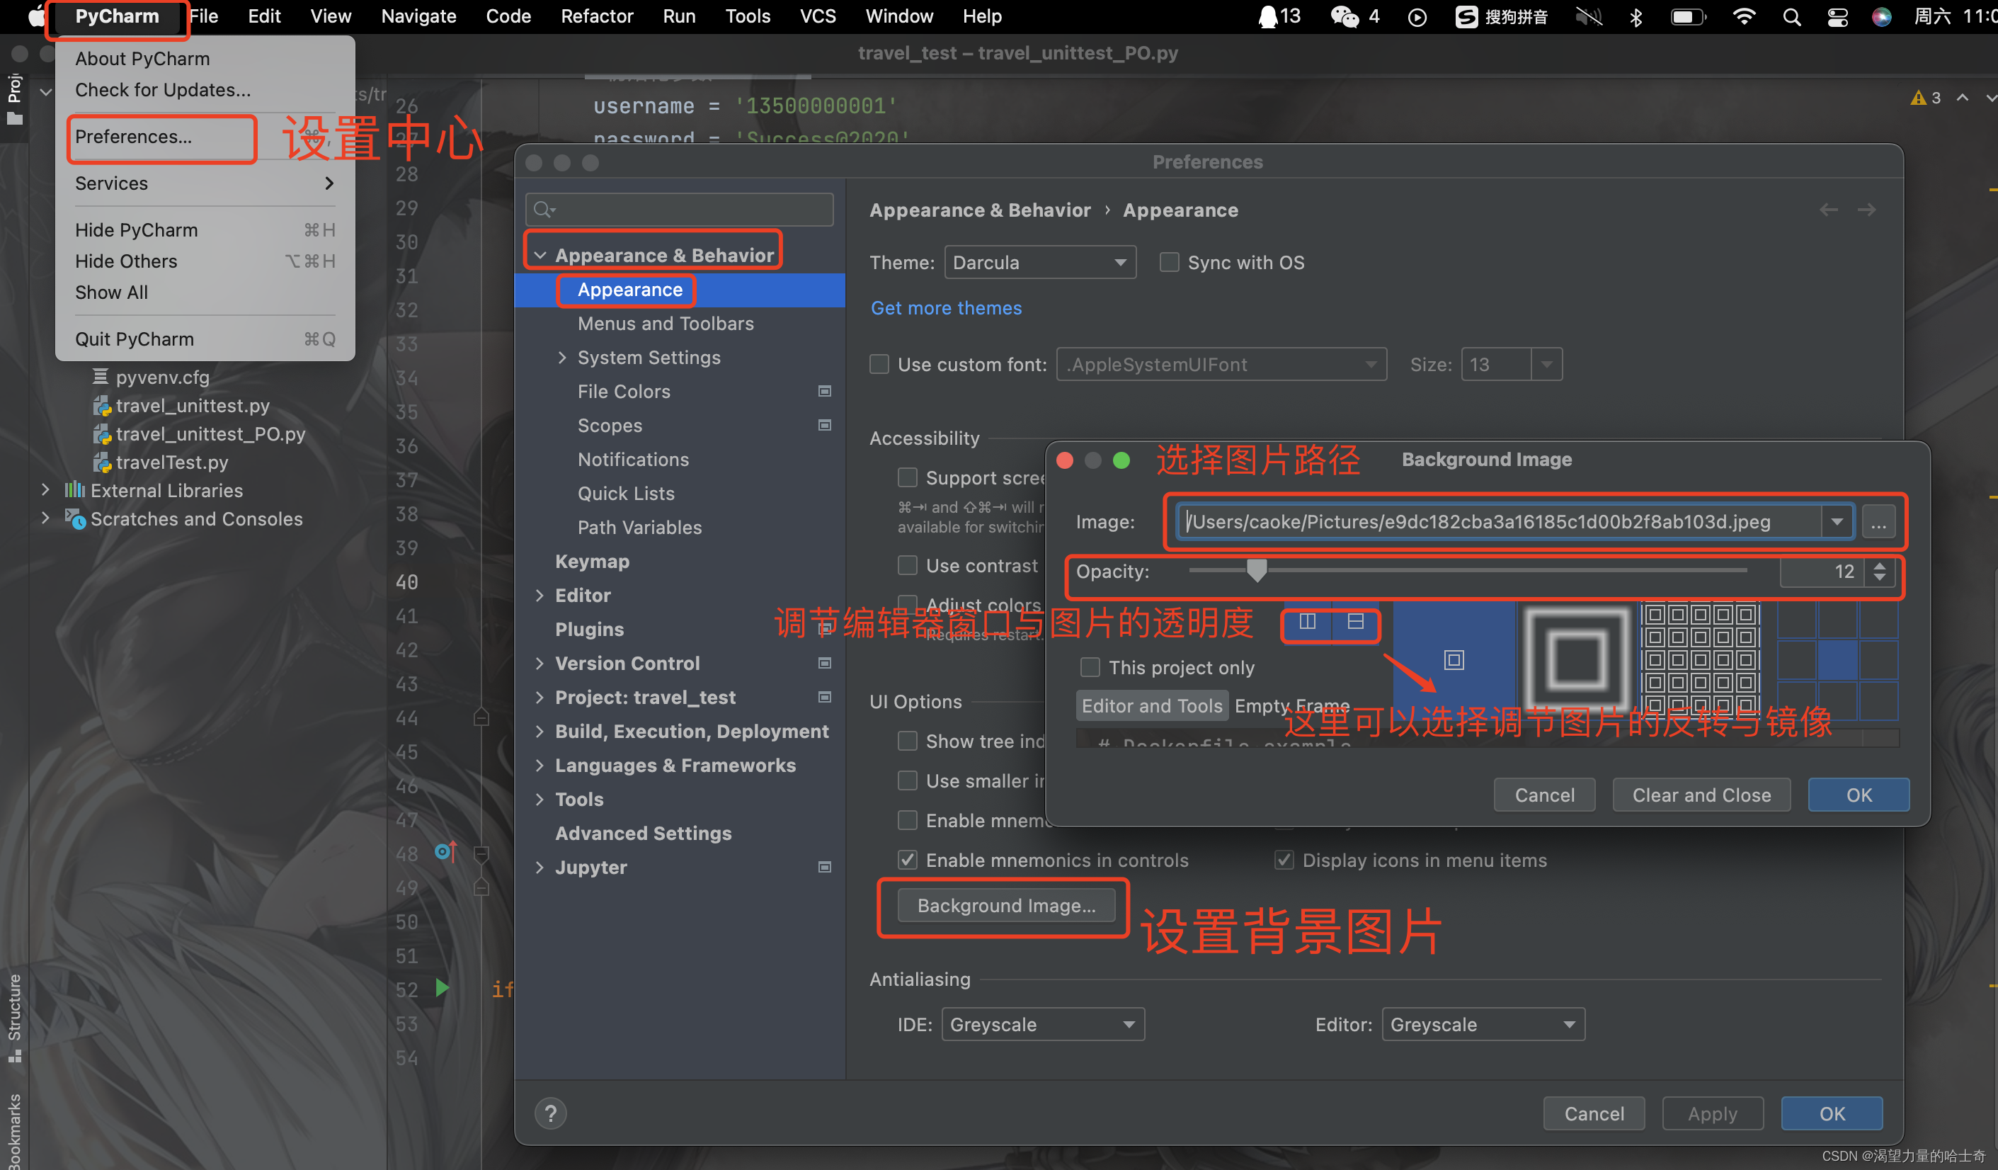Click the green run gutter arrow
1998x1170 pixels.
click(443, 987)
